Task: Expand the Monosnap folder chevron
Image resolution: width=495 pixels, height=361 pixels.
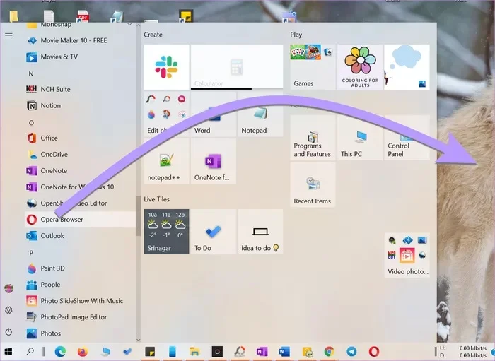Action: pyautogui.click(x=129, y=24)
